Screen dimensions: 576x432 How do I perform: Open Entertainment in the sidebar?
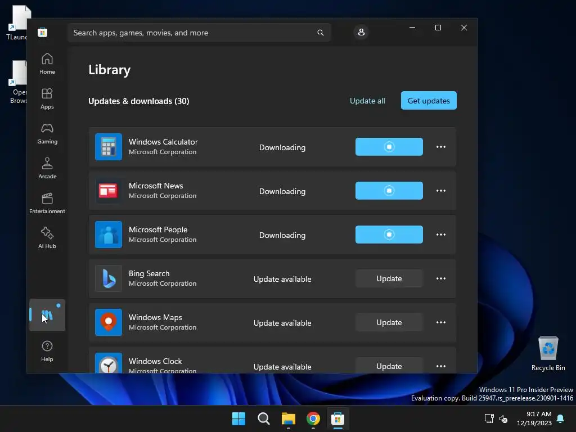[47, 203]
